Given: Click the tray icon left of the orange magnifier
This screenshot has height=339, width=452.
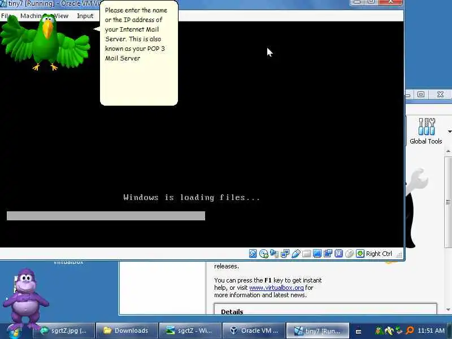Looking at the screenshot, I should [x=399, y=331].
